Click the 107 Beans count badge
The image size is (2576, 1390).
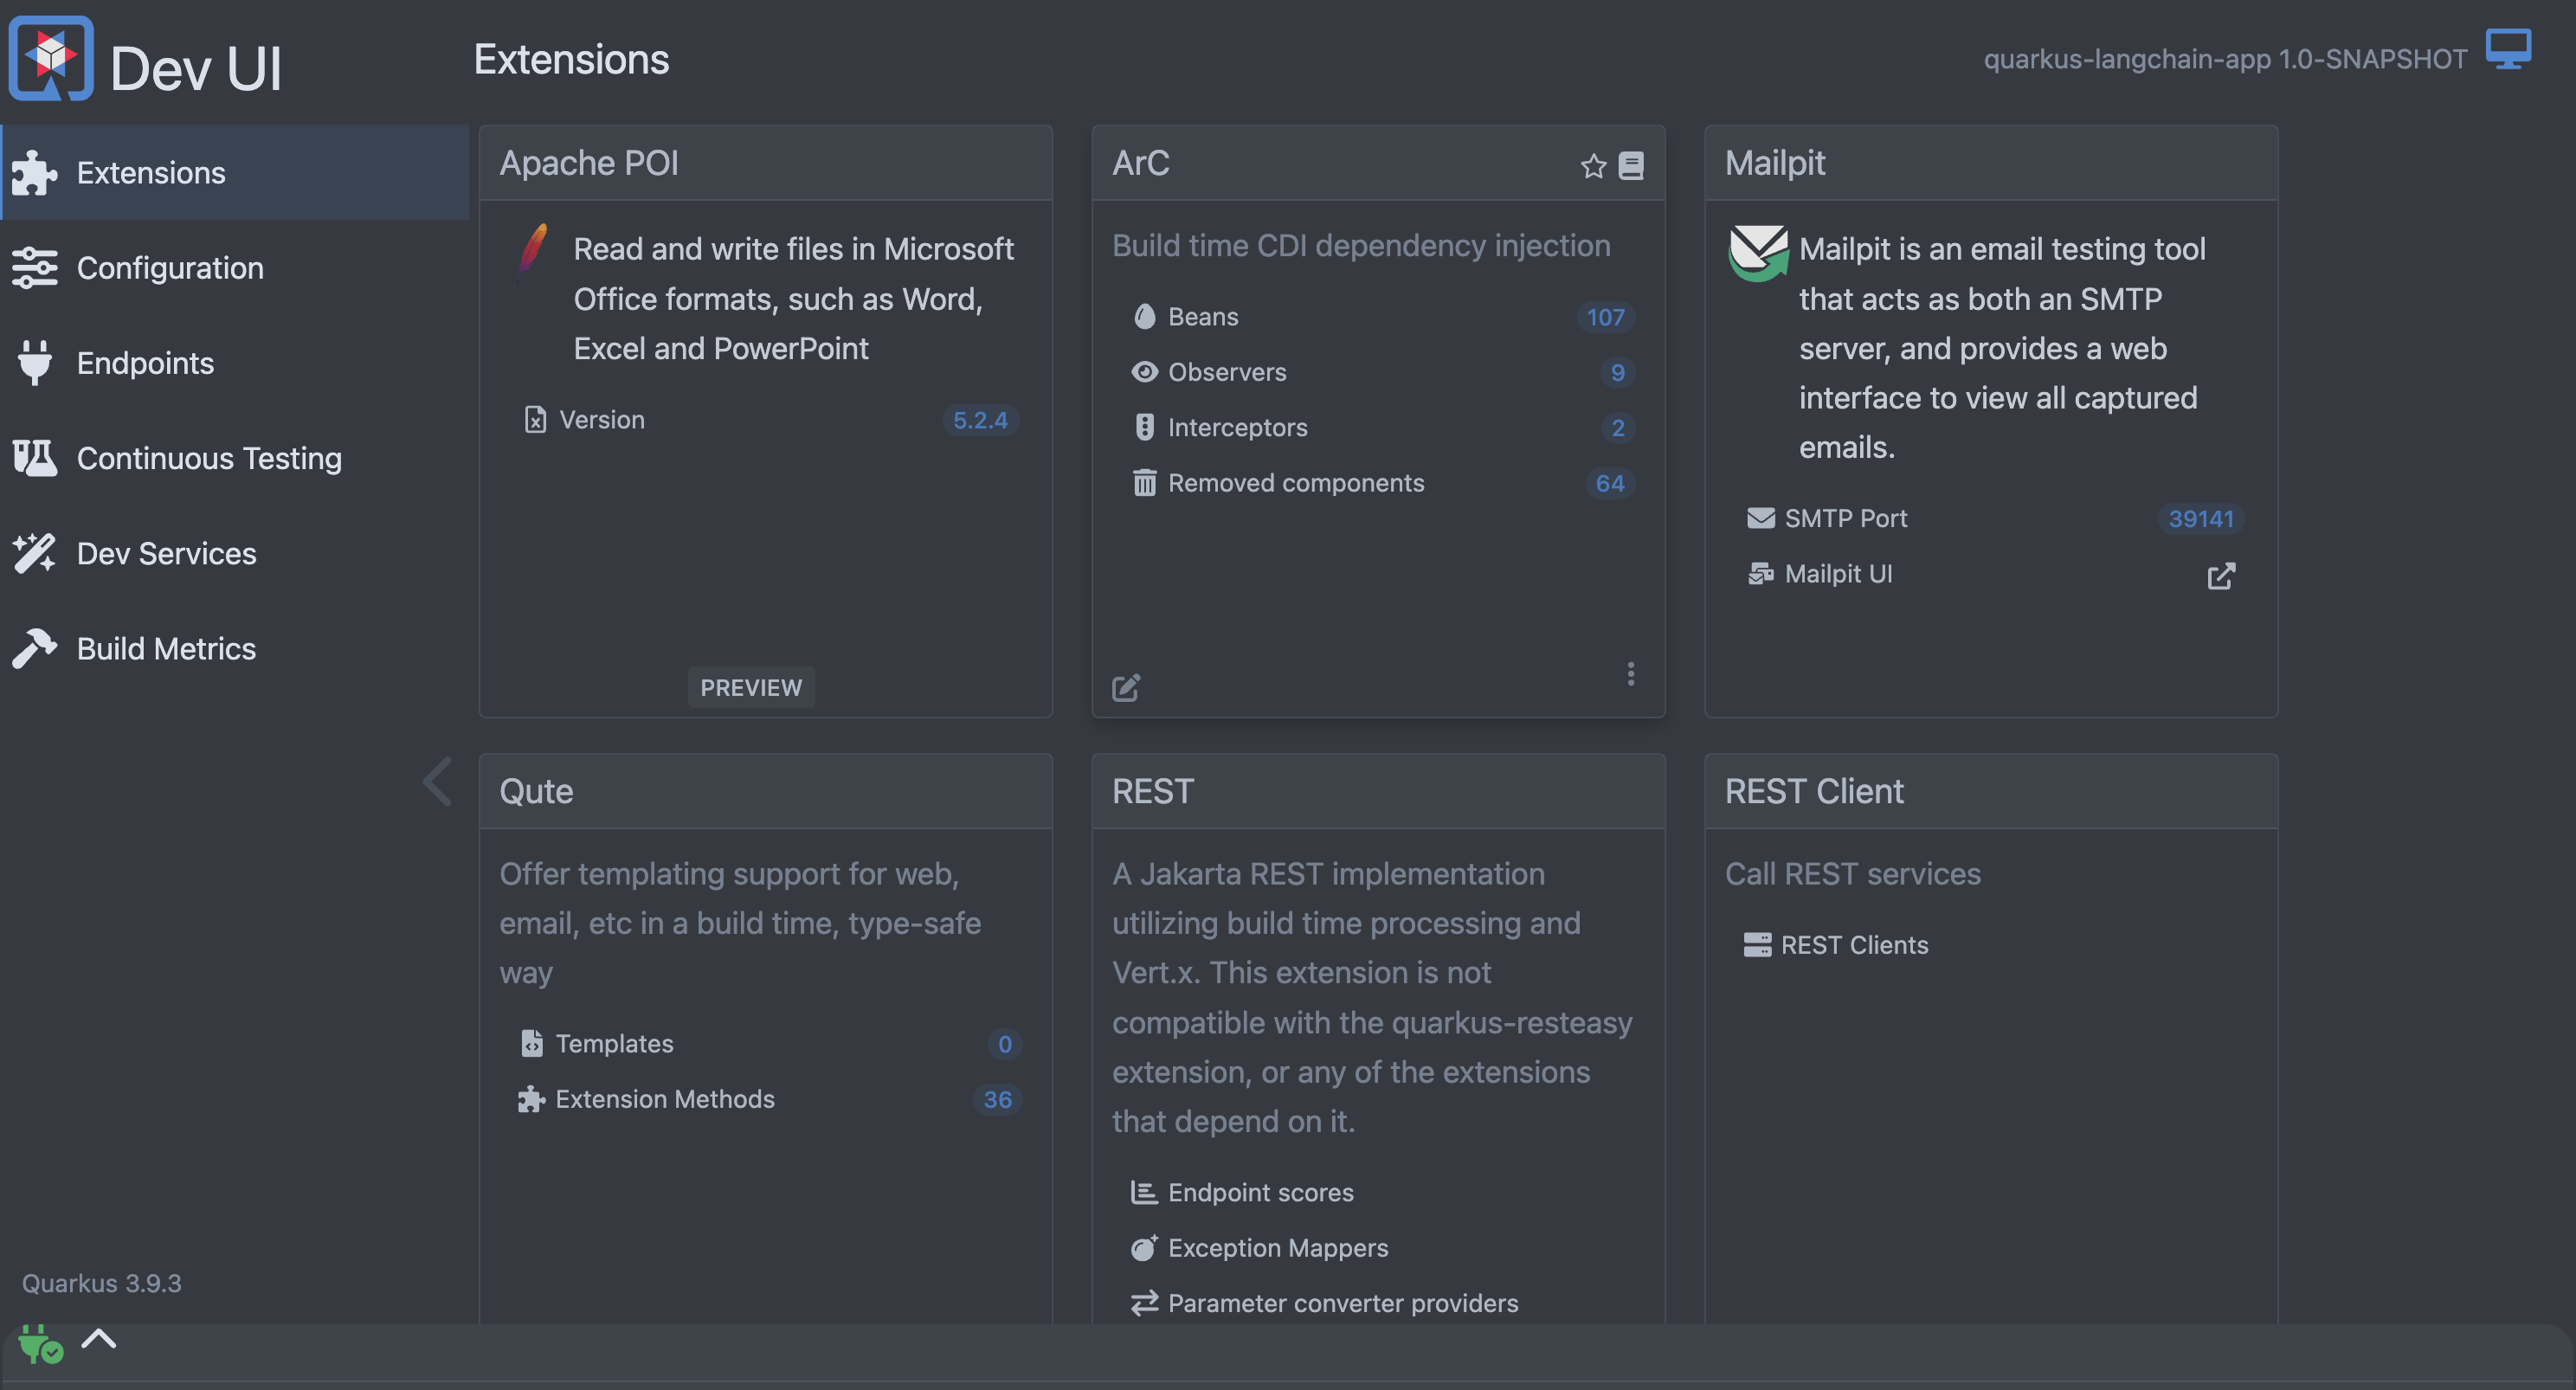tap(1605, 317)
